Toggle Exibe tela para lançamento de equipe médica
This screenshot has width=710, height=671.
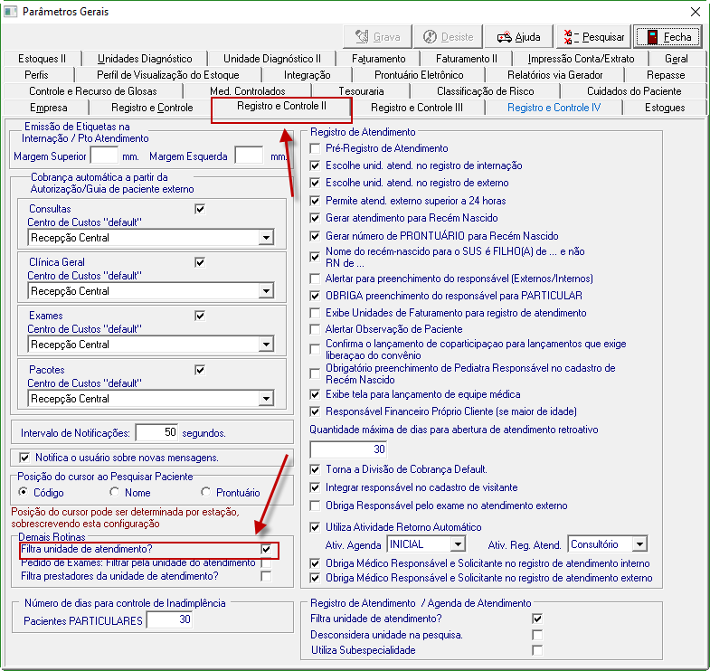[x=315, y=395]
